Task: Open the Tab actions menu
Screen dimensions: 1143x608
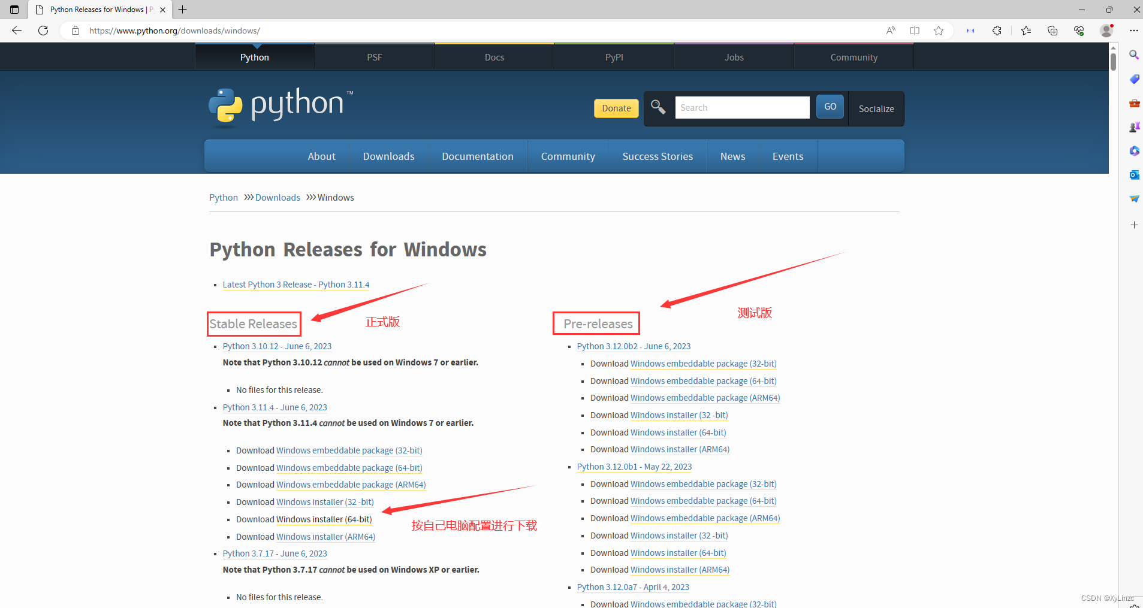Action: 13,10
